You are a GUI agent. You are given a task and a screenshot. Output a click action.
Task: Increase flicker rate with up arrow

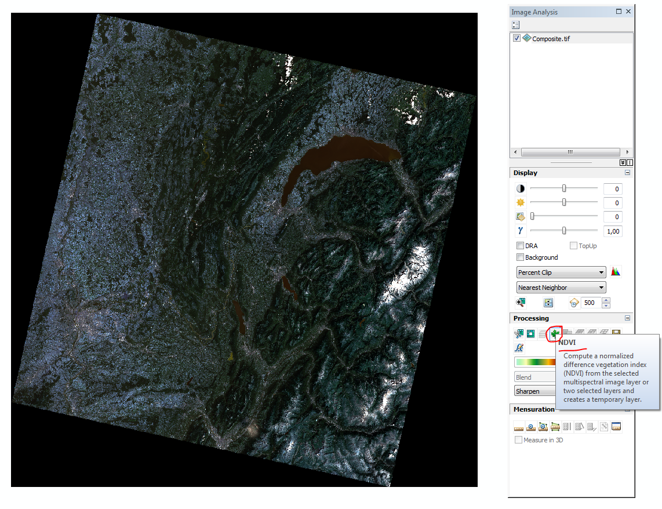tap(606, 300)
